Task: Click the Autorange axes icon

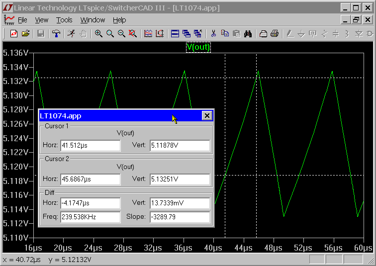Action: point(160,33)
